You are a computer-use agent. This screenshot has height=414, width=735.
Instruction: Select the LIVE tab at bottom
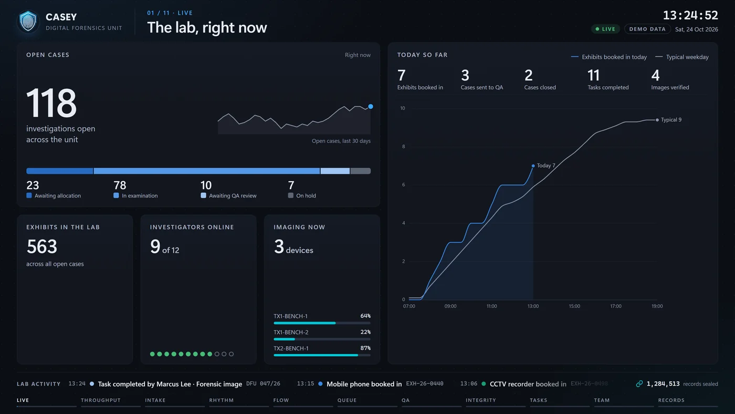(x=47, y=401)
